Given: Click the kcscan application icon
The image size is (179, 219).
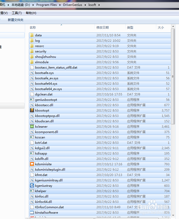Looking at the screenshot, I should 32,137.
